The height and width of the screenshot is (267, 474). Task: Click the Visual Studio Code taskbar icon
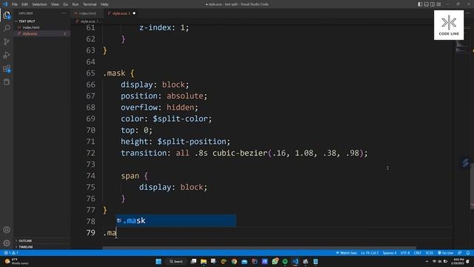[296, 262]
